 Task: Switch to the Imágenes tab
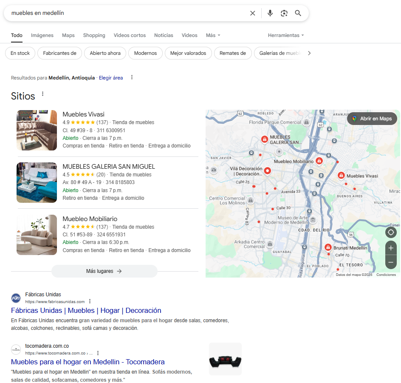42,35
